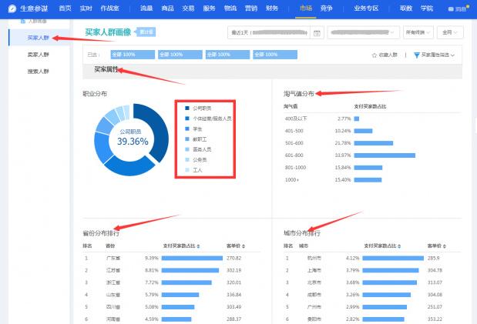477x324 pixels.
Task: Open the 学院 menu item
Action: pyautogui.click(x=427, y=8)
